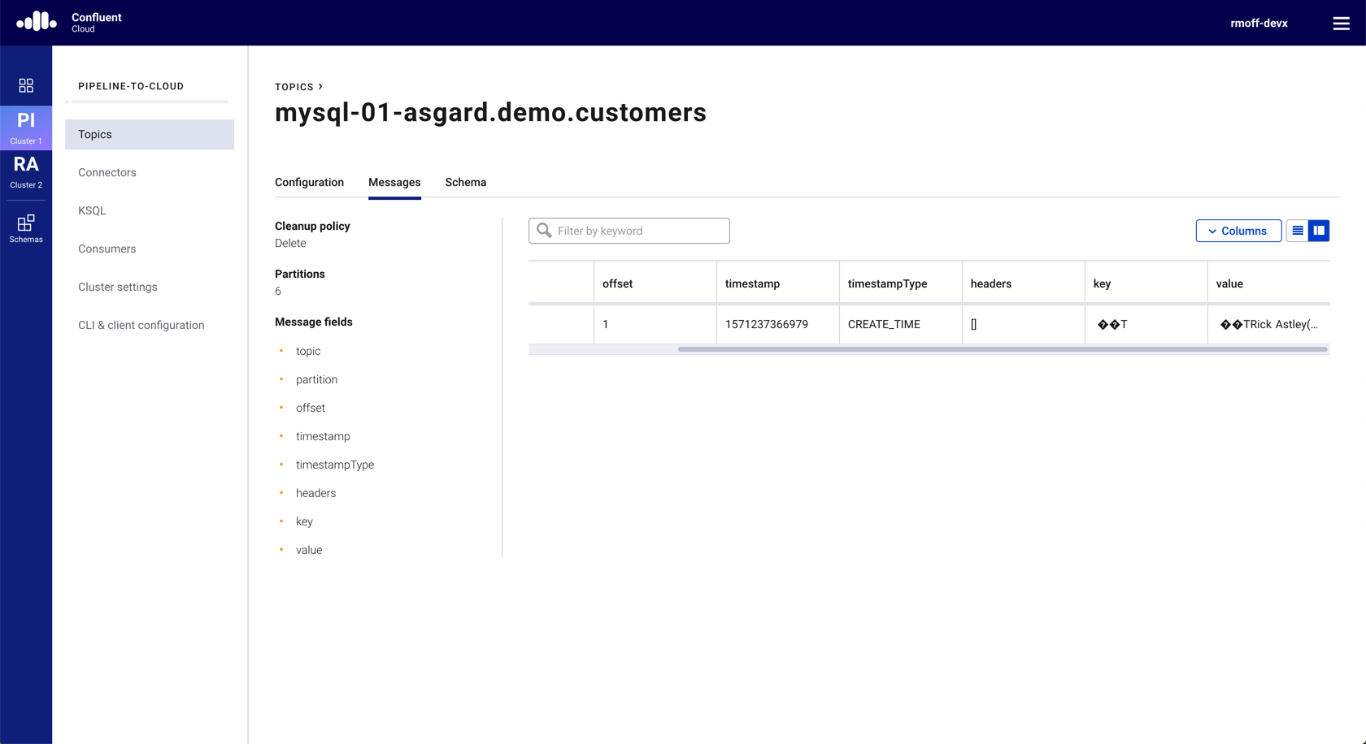The image size is (1366, 744).
Task: Select Cluster 1 (PI) in sidebar
Action: point(26,128)
